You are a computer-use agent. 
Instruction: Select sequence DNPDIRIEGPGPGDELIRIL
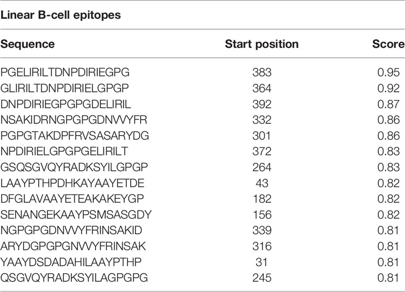(66, 104)
